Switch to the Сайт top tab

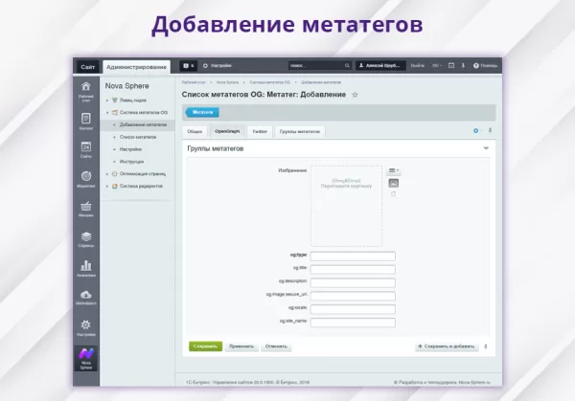click(x=87, y=67)
